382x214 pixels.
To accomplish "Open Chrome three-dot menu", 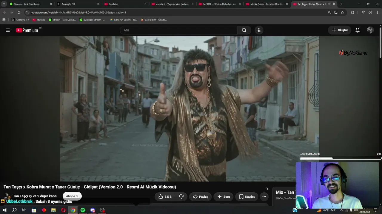I will tap(377, 12).
